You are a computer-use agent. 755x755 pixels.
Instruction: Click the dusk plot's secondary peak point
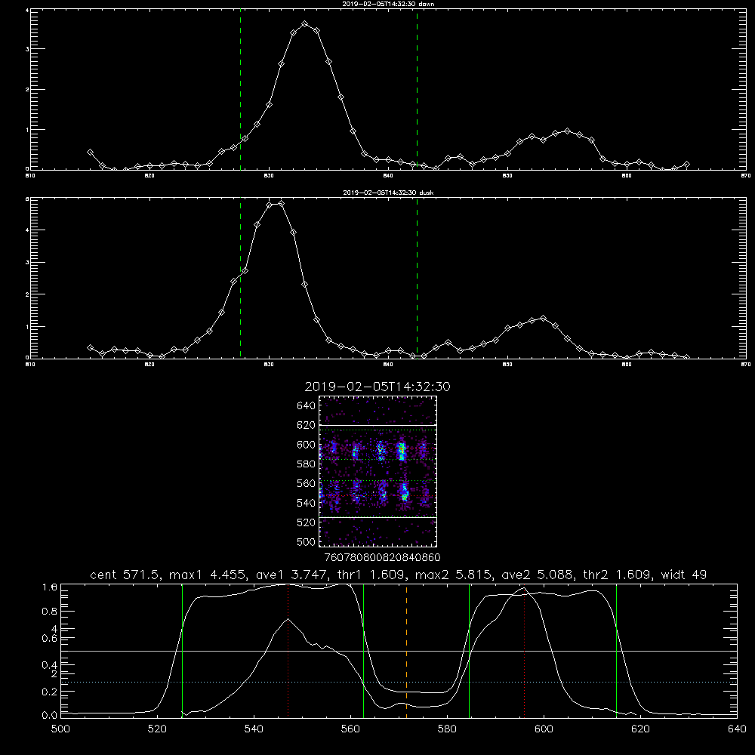[x=543, y=319]
